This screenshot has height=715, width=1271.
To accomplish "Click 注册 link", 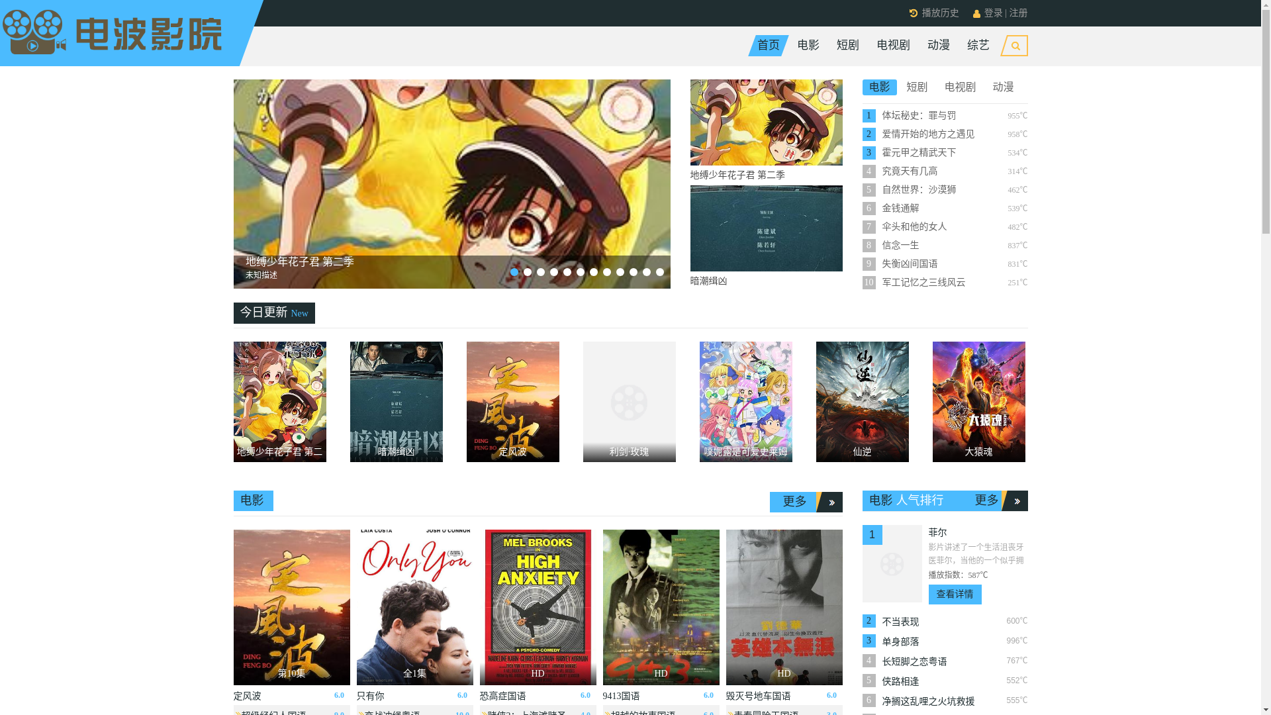I will (x=1018, y=13).
